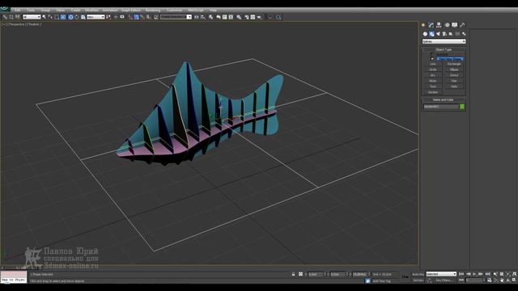Open the MAXScript menu
Image resolution: width=518 pixels, height=291 pixels.
click(x=196, y=11)
